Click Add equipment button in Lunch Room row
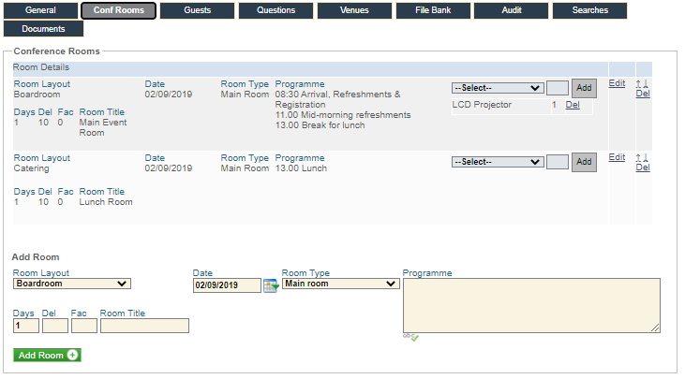685x379 pixels. coord(584,162)
